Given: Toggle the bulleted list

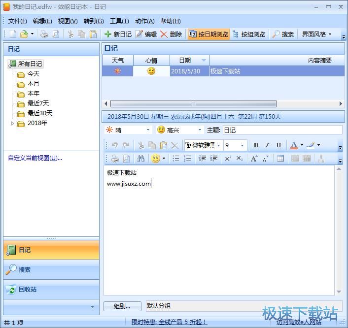Looking at the screenshot, I should (175, 159).
